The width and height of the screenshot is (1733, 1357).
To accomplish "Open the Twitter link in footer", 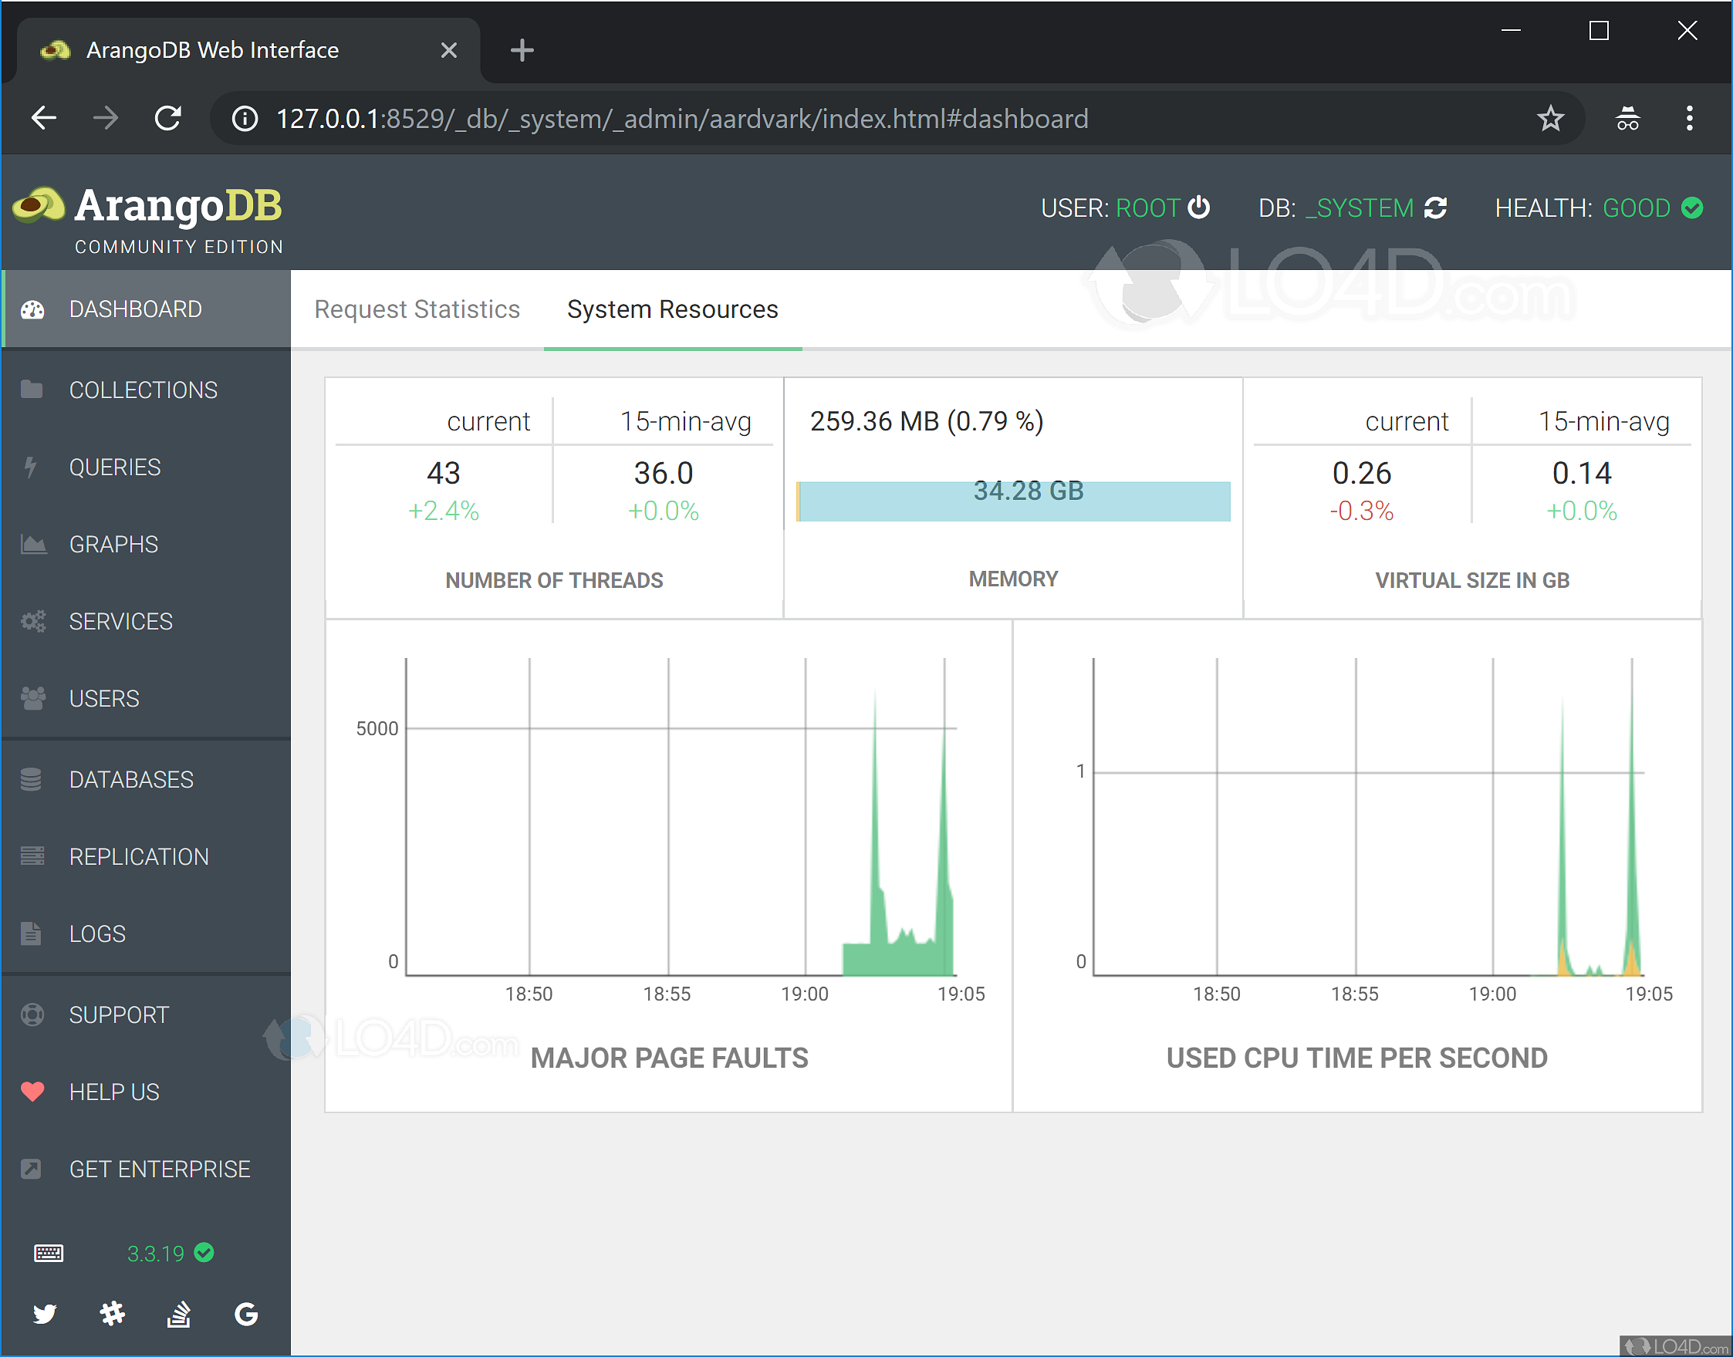I will point(46,1313).
